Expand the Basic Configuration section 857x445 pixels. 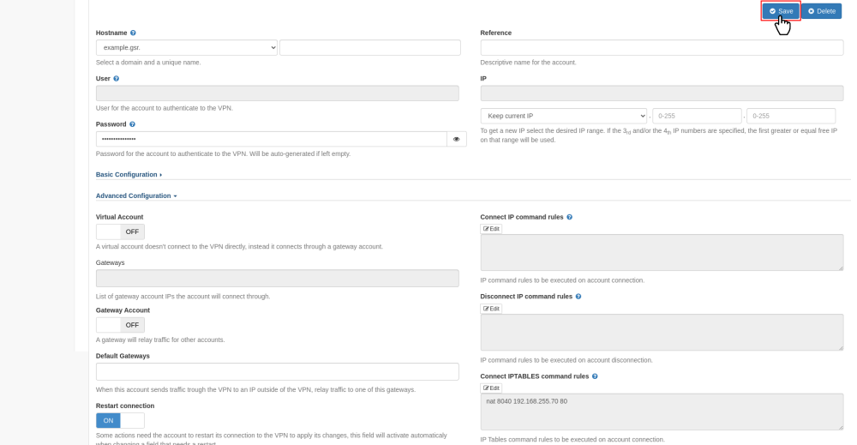tap(129, 175)
